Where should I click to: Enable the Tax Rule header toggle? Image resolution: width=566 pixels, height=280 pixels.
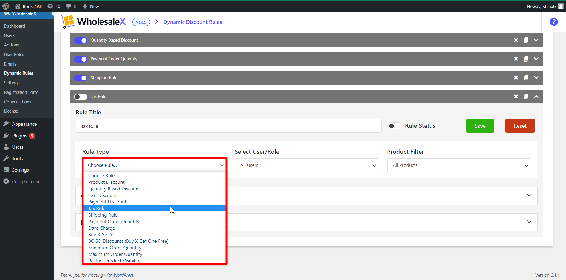point(81,97)
